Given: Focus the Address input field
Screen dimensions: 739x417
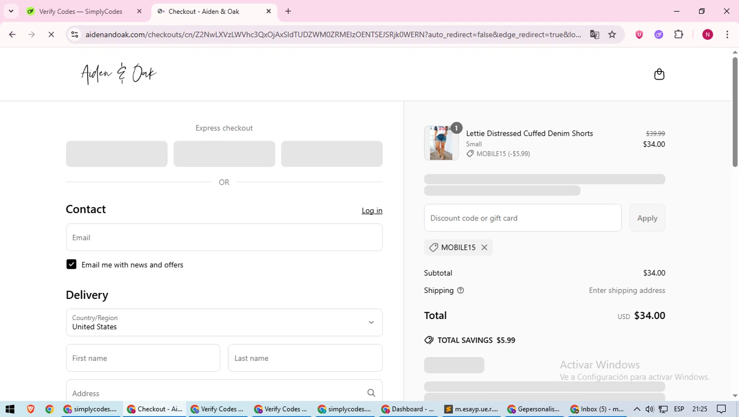Looking at the screenshot, I should click(224, 393).
